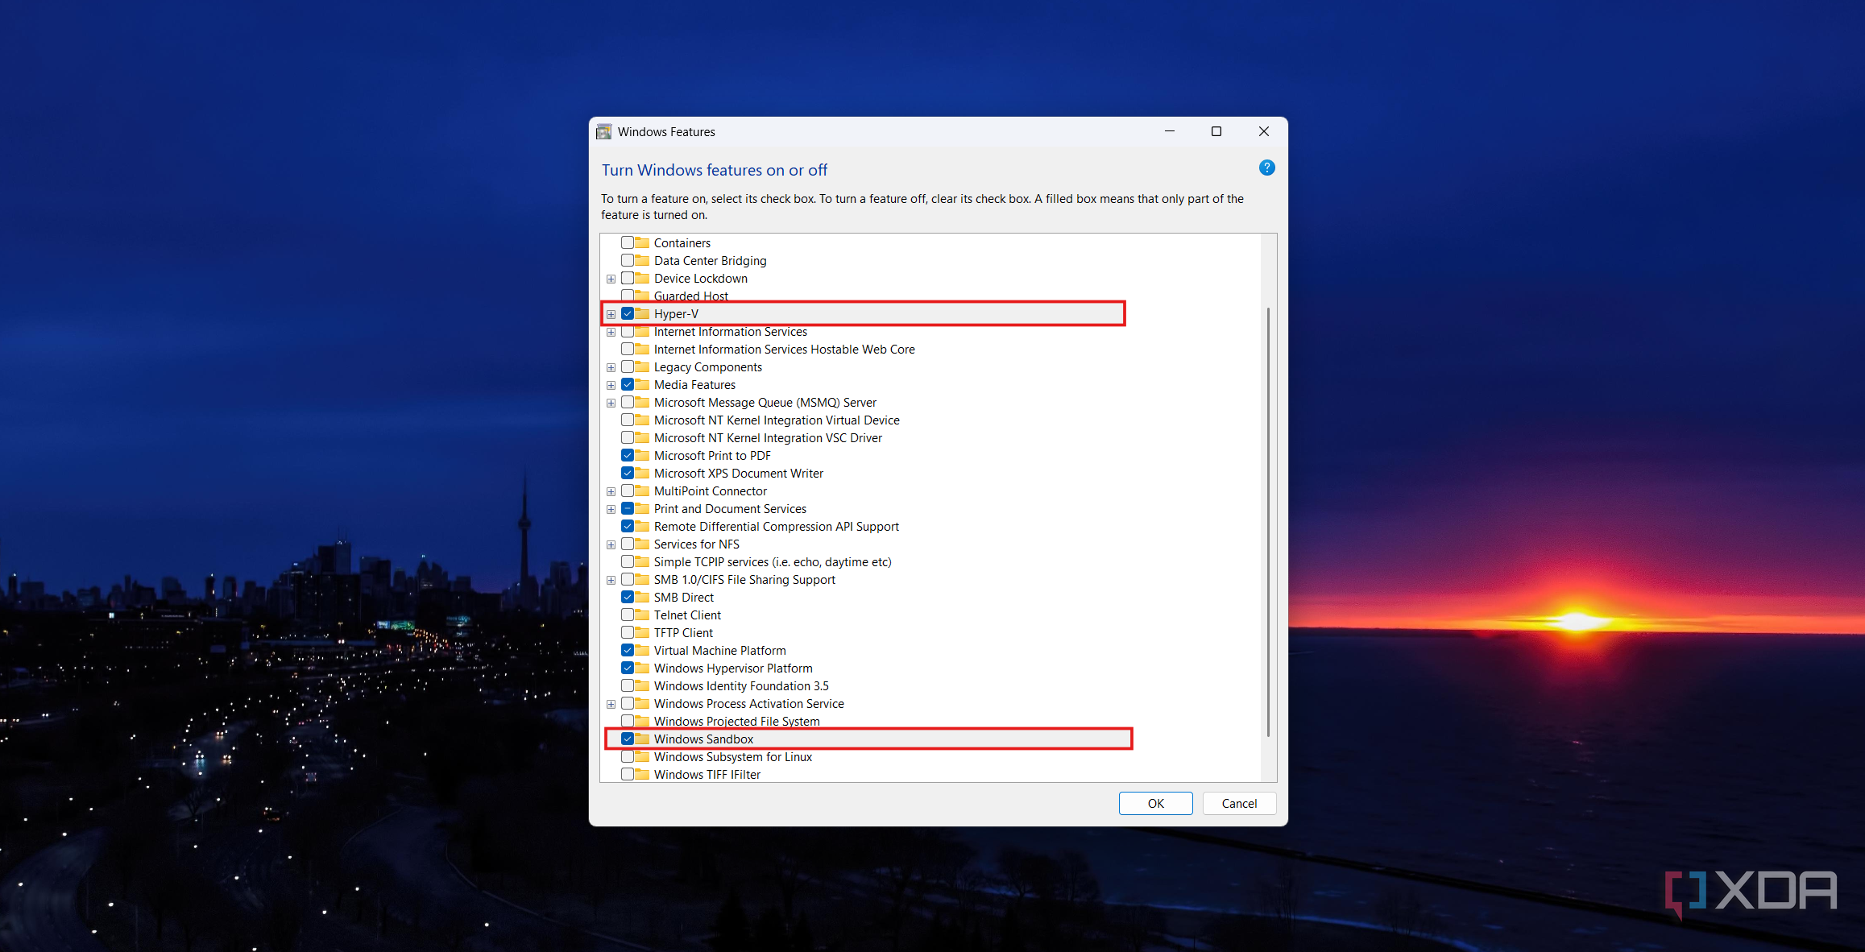Expand Internet Information Services node
The height and width of the screenshot is (952, 1865).
[611, 332]
